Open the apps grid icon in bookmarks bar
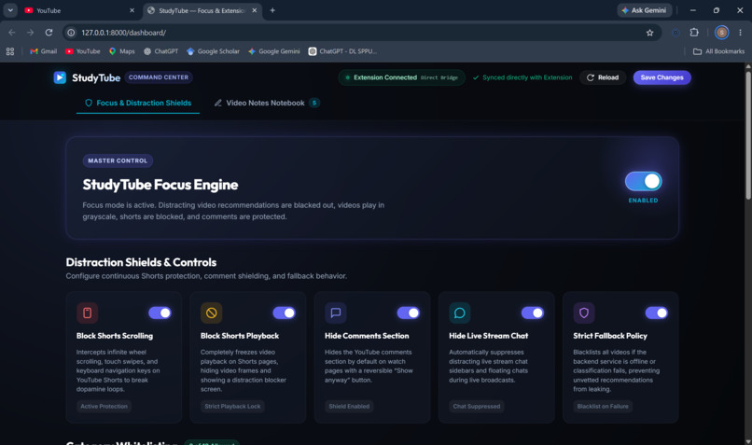Viewport: 752px width, 445px height. pos(10,51)
